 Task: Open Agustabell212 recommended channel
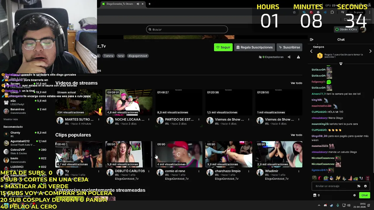click(25, 143)
